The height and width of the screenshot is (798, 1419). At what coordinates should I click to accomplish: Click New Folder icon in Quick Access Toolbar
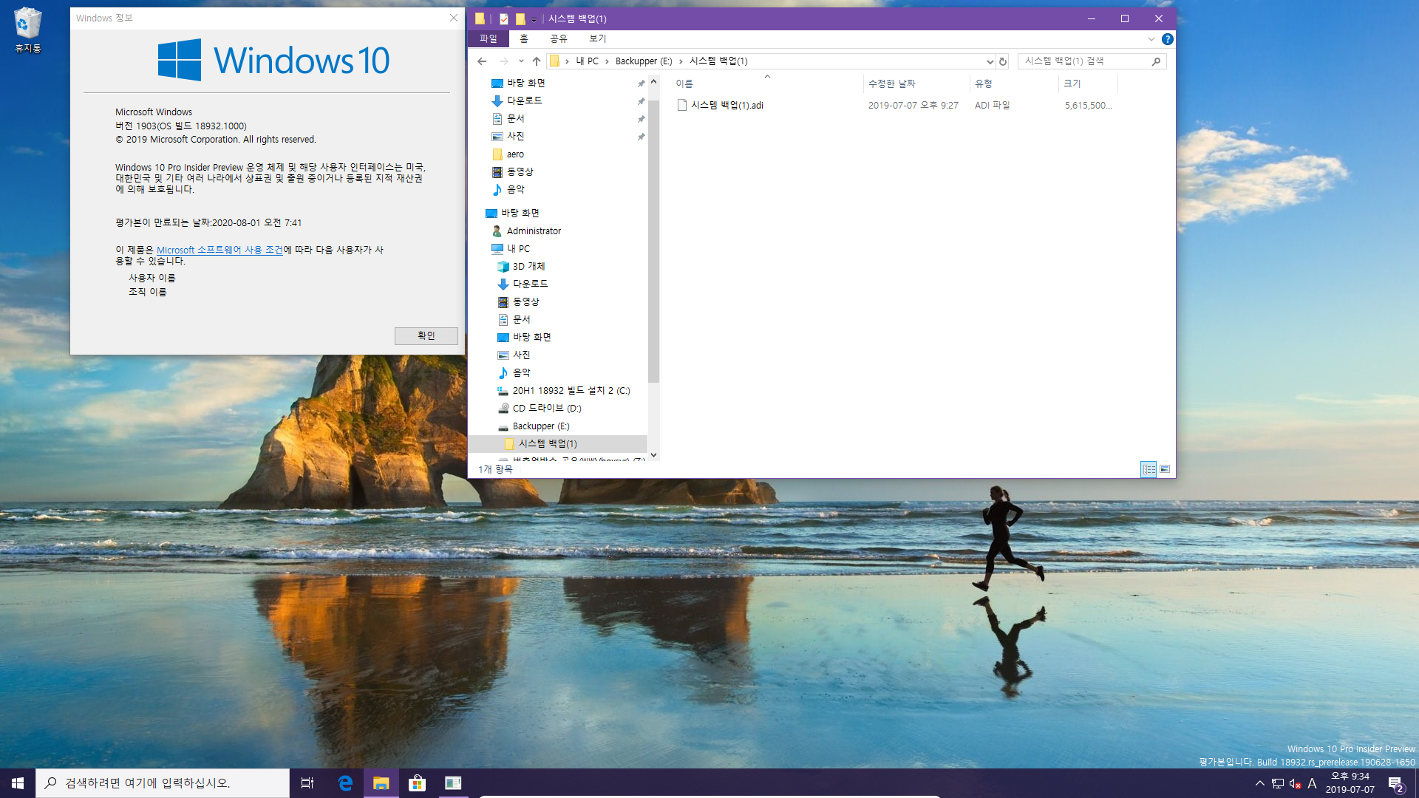click(x=520, y=19)
